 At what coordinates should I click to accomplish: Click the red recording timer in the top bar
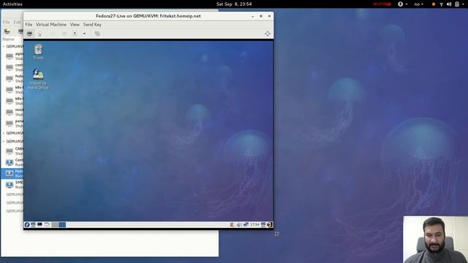382,4
